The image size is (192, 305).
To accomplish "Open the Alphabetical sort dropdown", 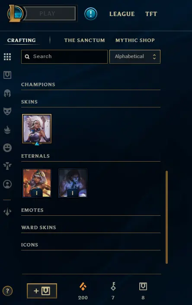I will tap(135, 57).
